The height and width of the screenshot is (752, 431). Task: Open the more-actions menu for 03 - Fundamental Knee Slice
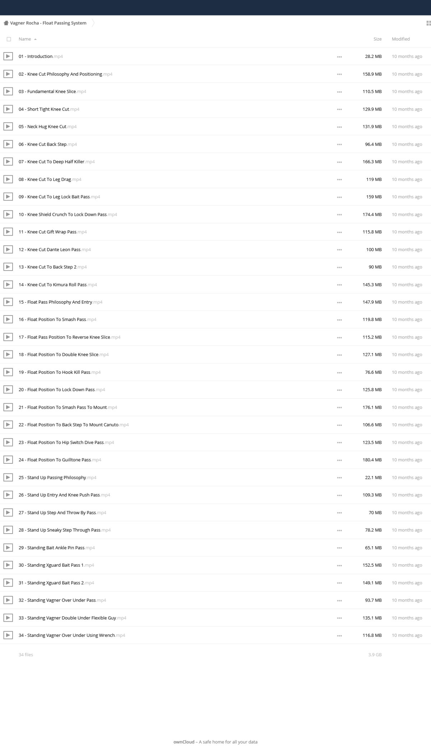click(339, 92)
